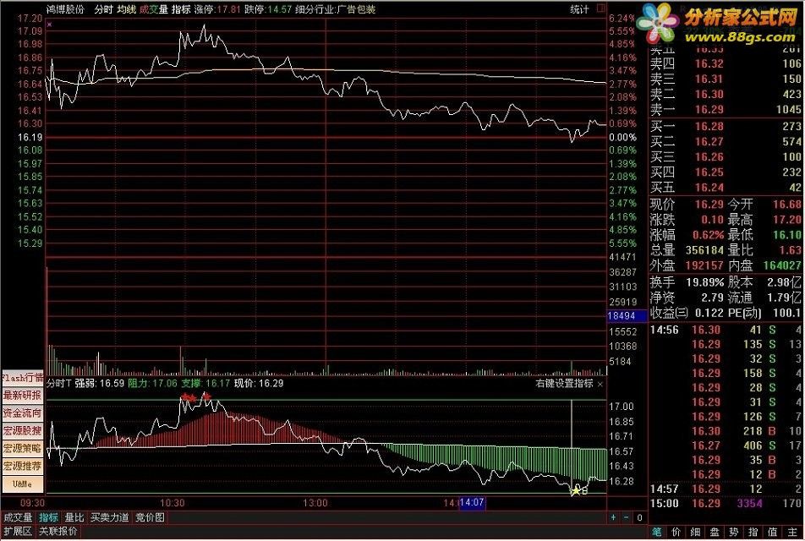Switch to the 竞价图 bottom tab
The image size is (805, 541).
[150, 517]
